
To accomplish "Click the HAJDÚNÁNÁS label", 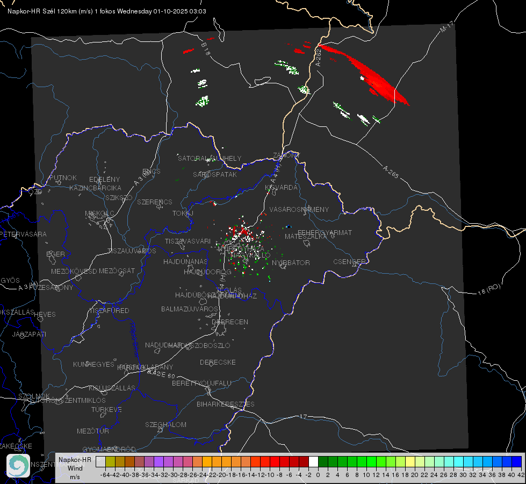I will click(x=185, y=262).
